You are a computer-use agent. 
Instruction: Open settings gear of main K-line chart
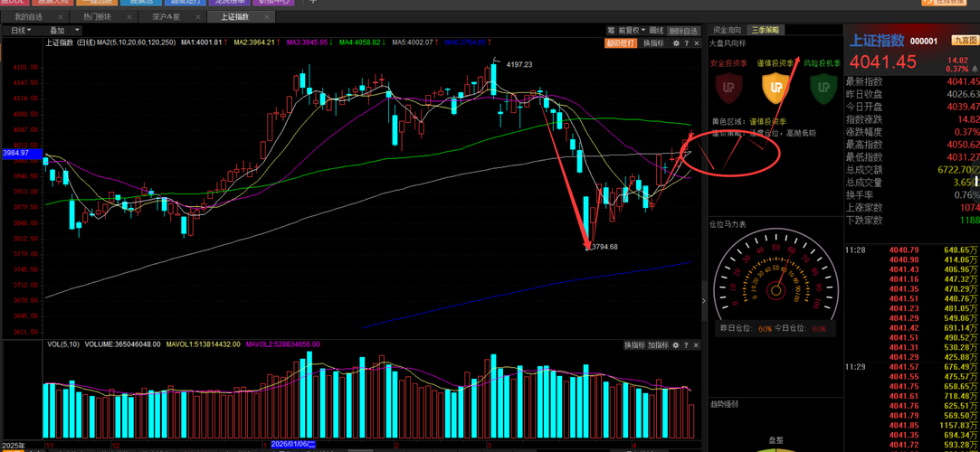point(676,43)
